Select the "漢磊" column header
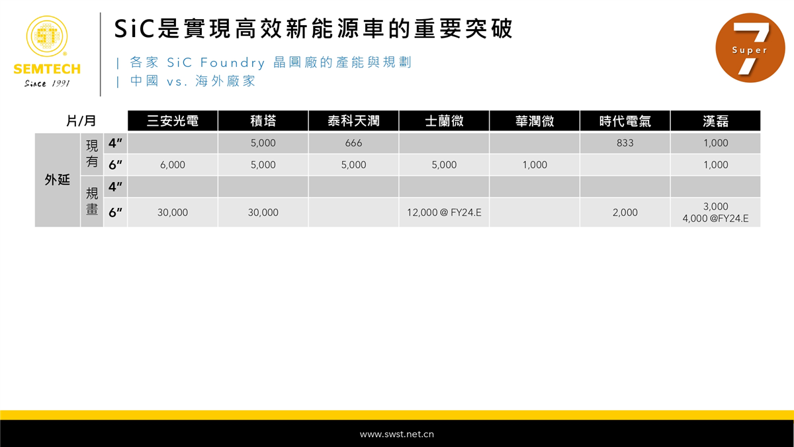Image resolution: width=794 pixels, height=447 pixels. 716,121
